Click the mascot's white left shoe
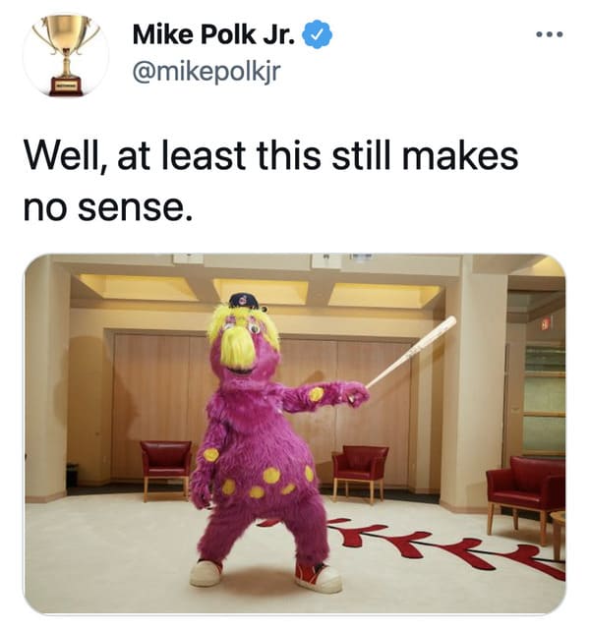 tap(206, 573)
